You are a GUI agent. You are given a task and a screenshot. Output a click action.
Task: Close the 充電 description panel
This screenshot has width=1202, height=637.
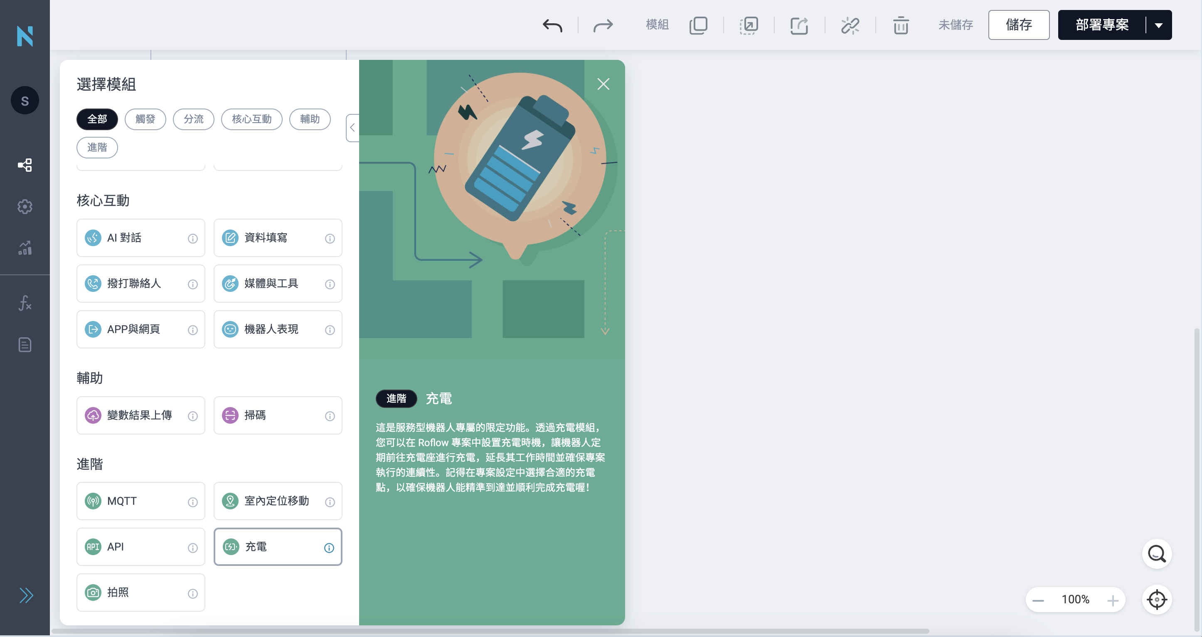point(603,84)
